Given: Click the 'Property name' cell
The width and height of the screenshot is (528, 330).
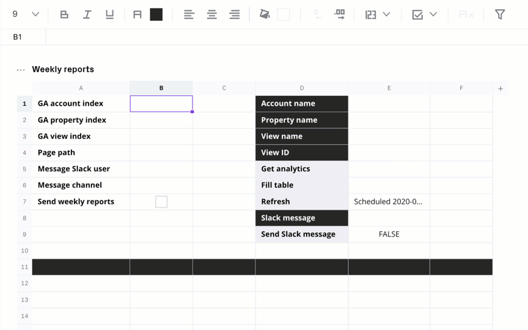Looking at the screenshot, I should [302, 120].
